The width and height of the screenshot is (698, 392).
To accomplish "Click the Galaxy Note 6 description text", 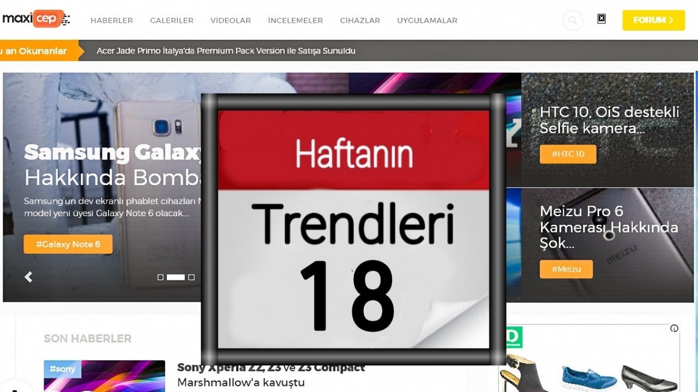I will pos(113,207).
